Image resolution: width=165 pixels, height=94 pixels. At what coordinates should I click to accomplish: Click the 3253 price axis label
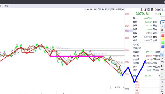127,50
